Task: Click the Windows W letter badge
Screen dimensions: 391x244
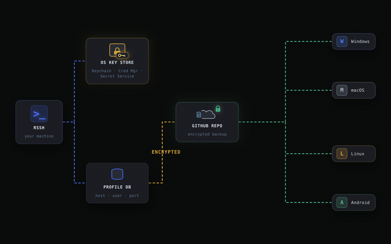Action: pos(342,41)
